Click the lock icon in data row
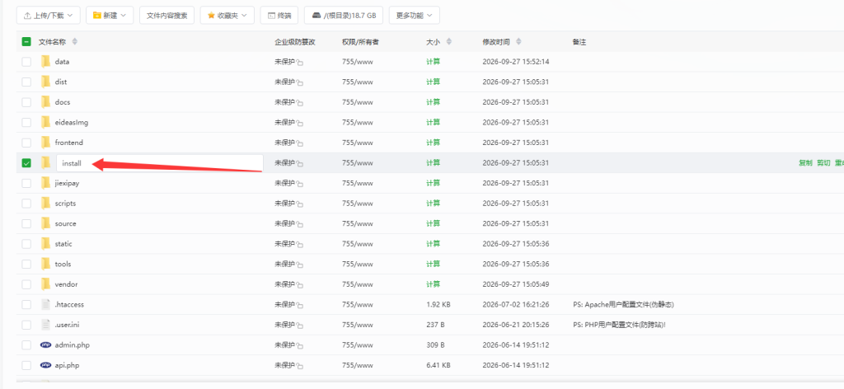This screenshot has height=389, width=844. coord(300,63)
